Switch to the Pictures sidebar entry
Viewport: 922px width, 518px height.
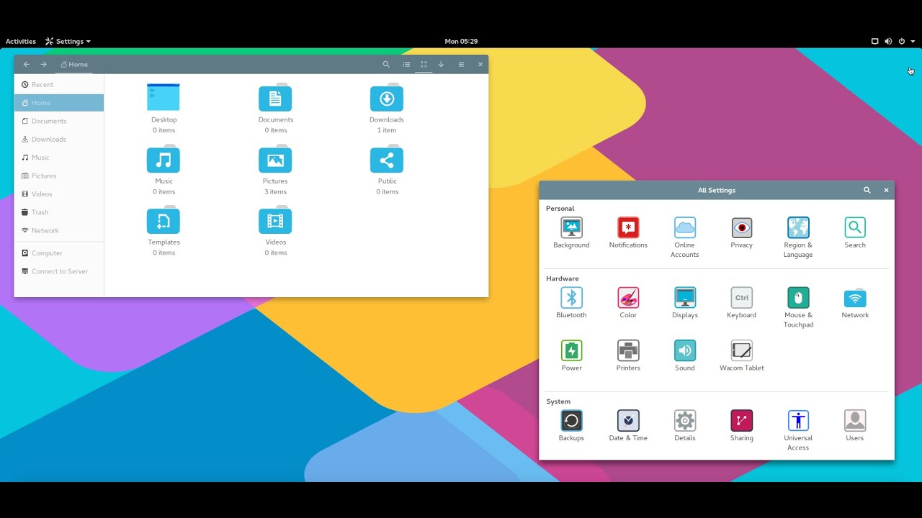point(43,176)
